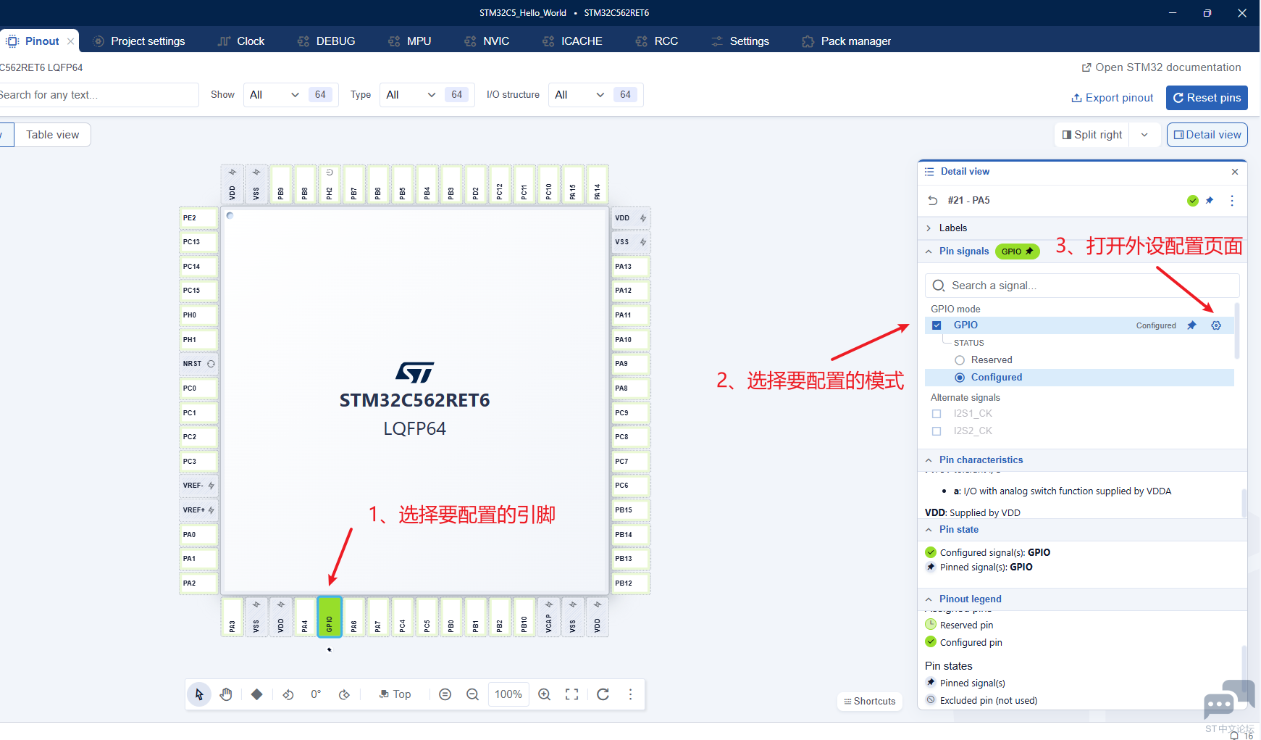1261x740 pixels.
Task: Click the Reset pins button
Action: (x=1207, y=98)
